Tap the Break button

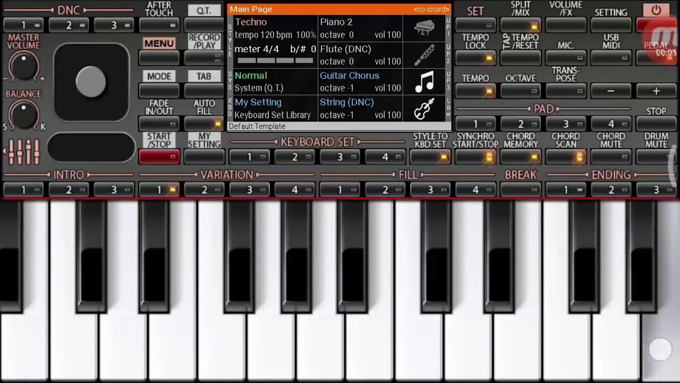click(x=521, y=190)
